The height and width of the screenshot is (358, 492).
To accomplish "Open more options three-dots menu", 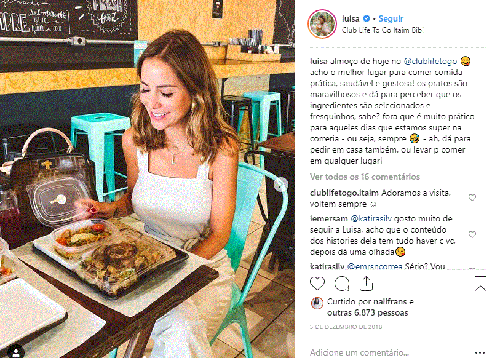I will pos(480,352).
